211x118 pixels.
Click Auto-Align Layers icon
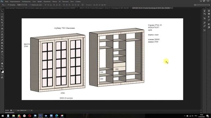83,5
